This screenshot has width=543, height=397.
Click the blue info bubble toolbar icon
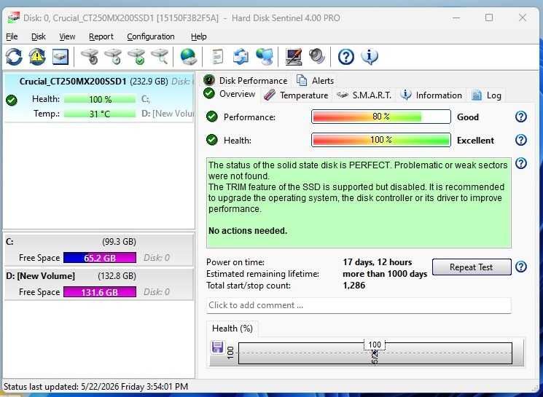pos(369,56)
